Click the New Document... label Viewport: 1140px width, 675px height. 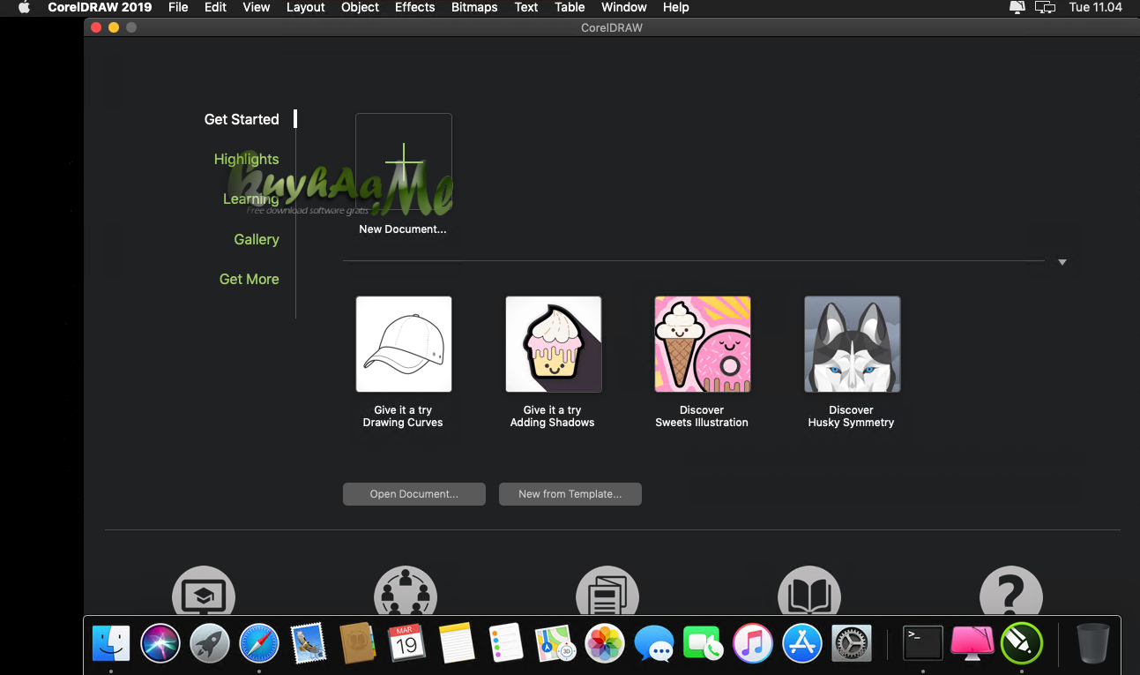pyautogui.click(x=403, y=229)
